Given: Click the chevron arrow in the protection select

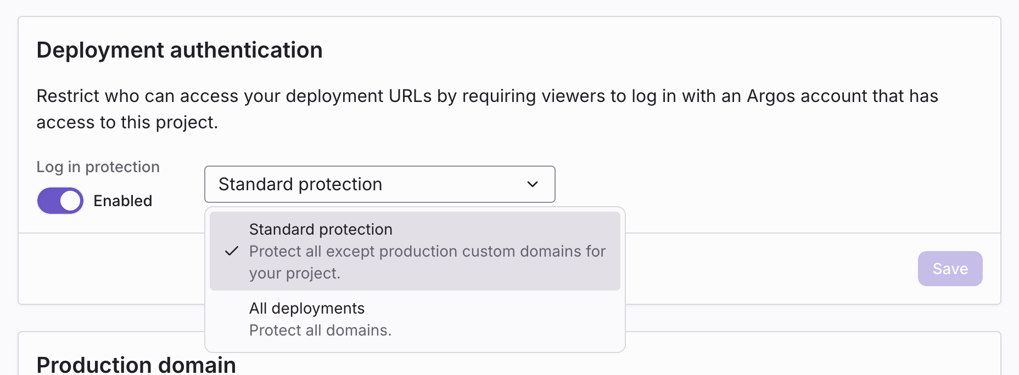Looking at the screenshot, I should pyautogui.click(x=532, y=184).
